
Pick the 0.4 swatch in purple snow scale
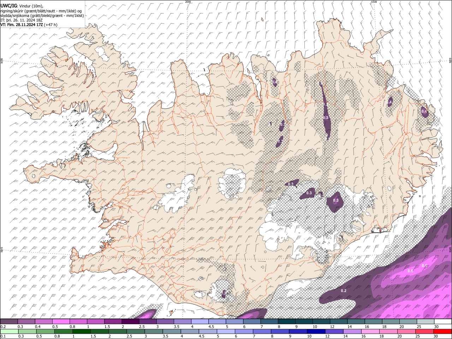(43, 322)
